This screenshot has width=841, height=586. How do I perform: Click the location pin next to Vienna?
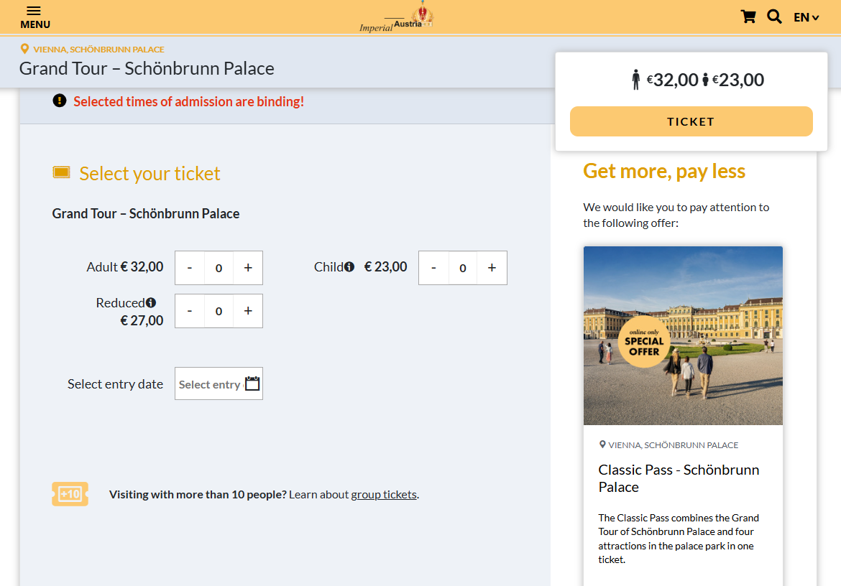coord(24,49)
